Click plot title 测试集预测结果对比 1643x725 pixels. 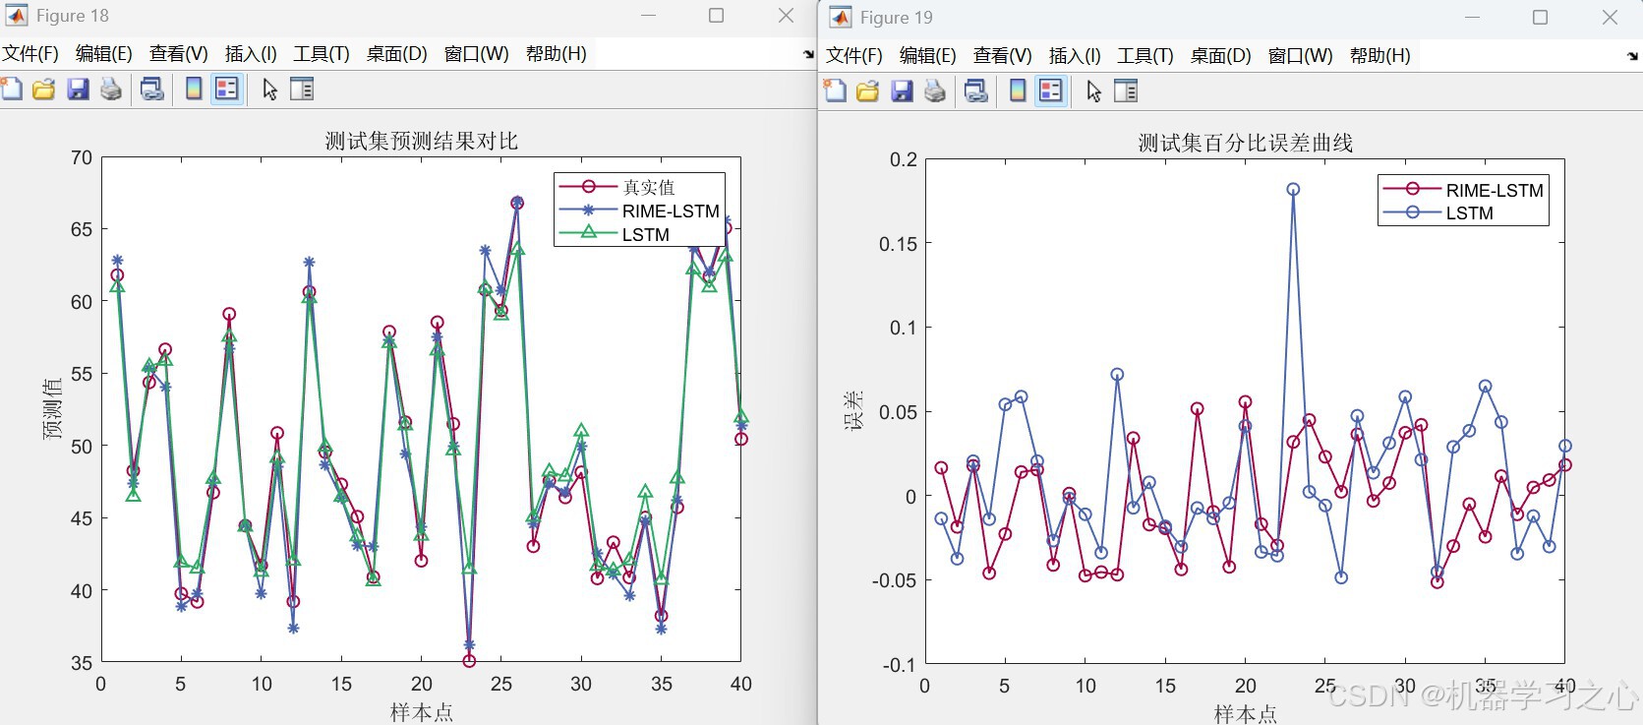pyautogui.click(x=422, y=141)
